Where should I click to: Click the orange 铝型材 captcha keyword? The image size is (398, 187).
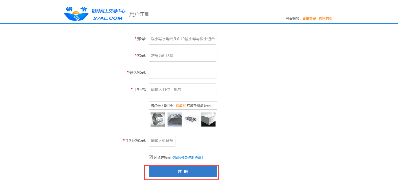pyautogui.click(x=180, y=106)
